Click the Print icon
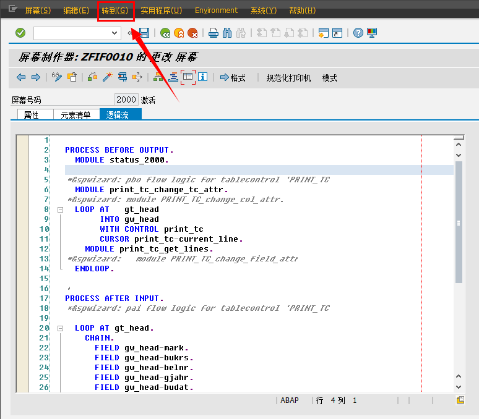 click(x=214, y=33)
